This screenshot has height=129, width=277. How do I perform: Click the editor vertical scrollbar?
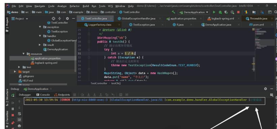click(x=254, y=64)
